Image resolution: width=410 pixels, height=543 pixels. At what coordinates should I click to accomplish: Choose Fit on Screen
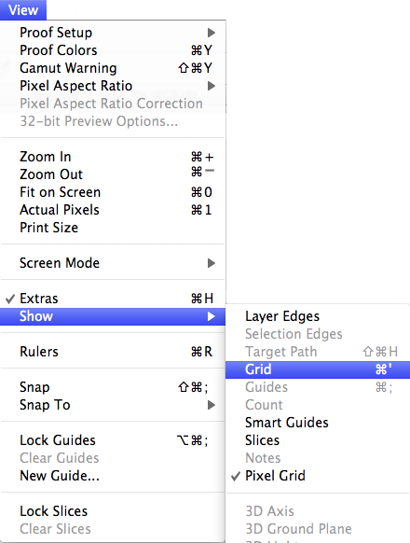point(113,192)
